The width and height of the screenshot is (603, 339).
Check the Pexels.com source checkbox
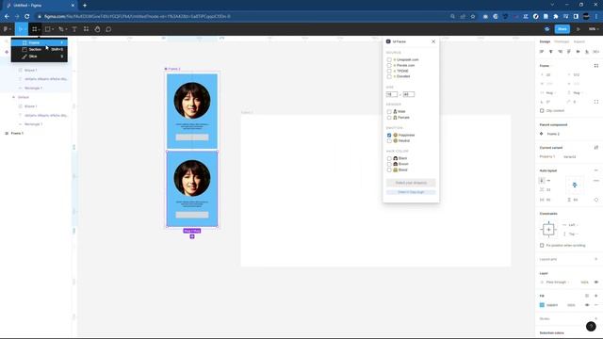[389, 65]
